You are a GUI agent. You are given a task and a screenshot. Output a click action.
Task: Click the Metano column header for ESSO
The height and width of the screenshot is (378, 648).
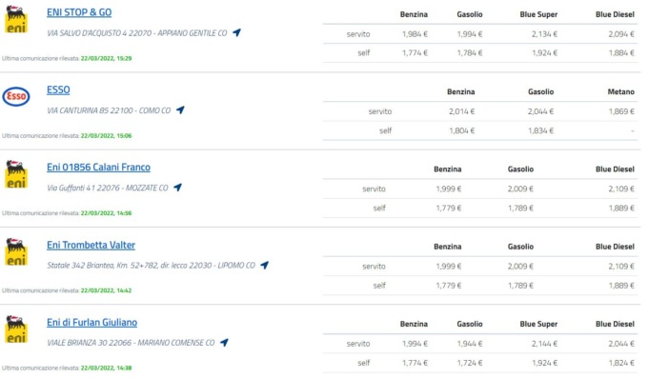(620, 91)
